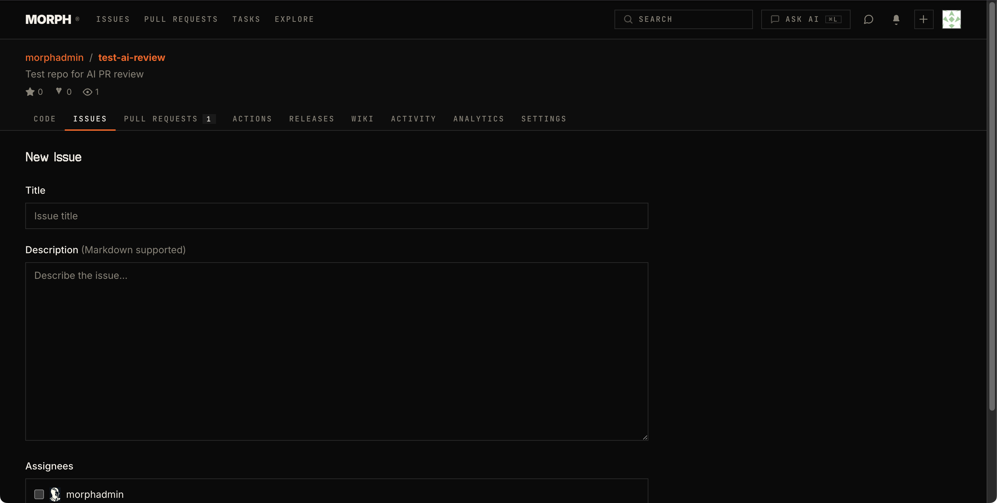The image size is (997, 503).
Task: Click morphadmin's avatar in the Assignees list
Action: pos(55,494)
